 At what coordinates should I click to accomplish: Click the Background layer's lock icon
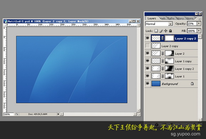click(x=192, y=83)
